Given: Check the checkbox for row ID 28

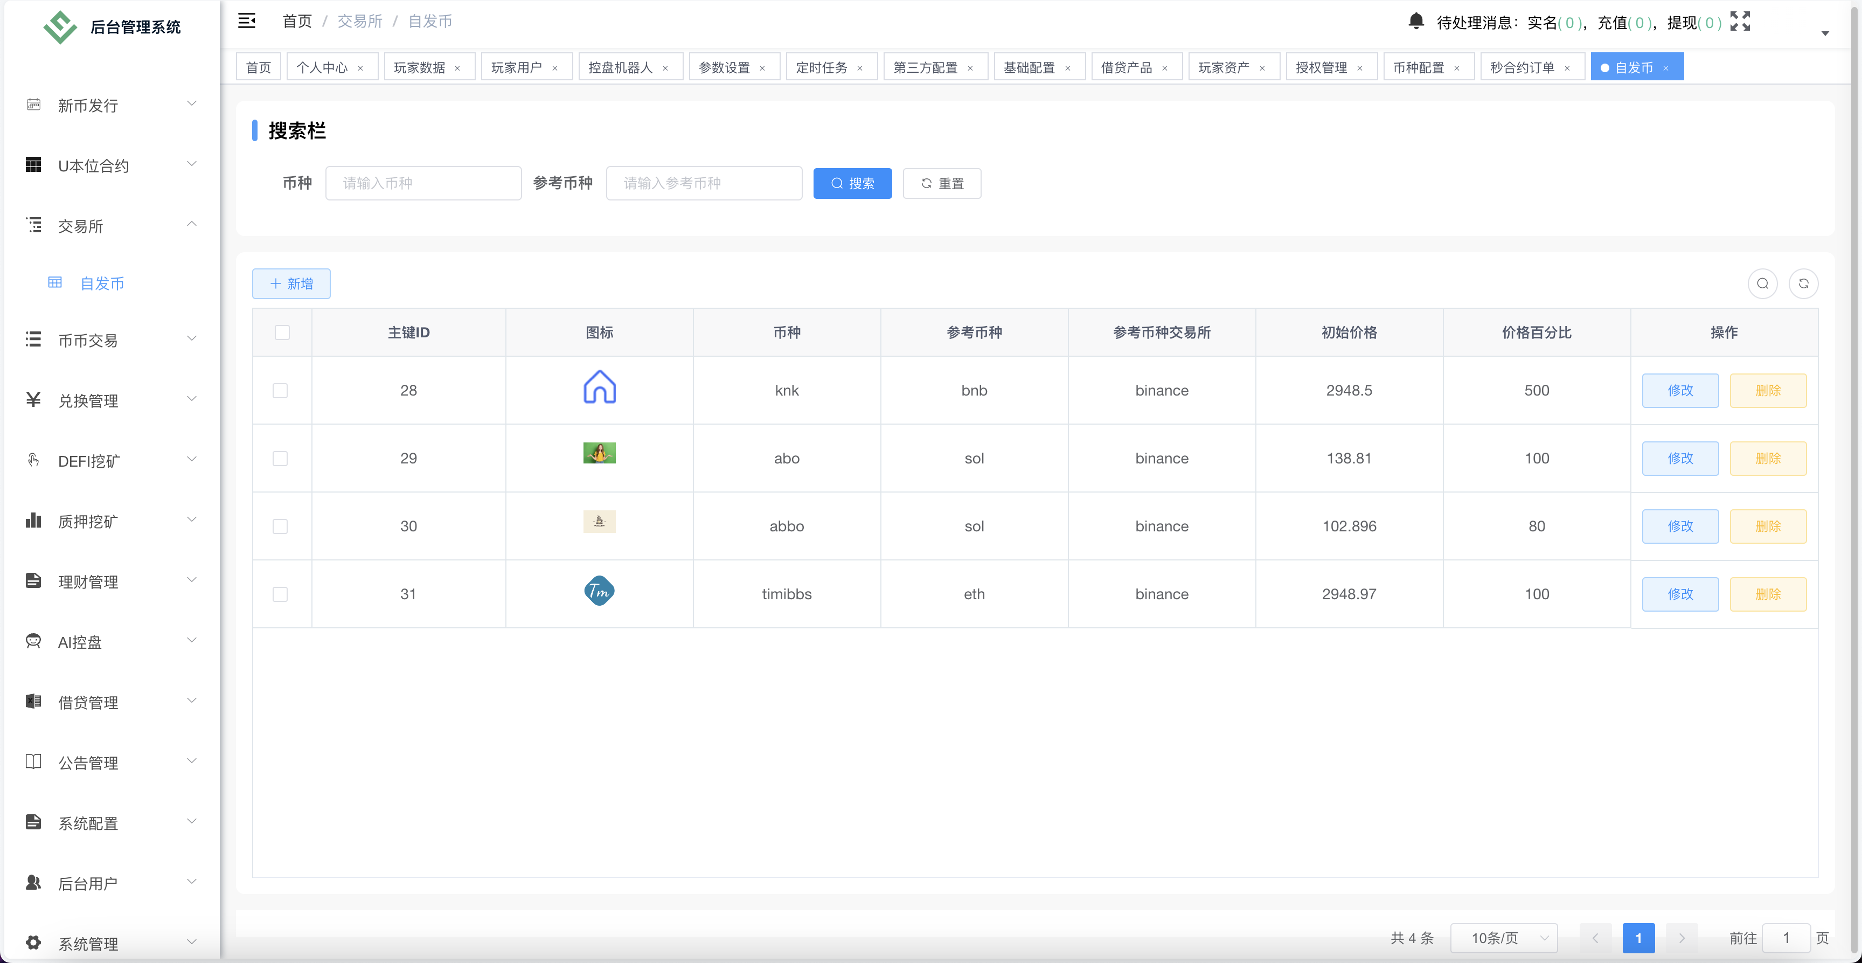Looking at the screenshot, I should 281,390.
